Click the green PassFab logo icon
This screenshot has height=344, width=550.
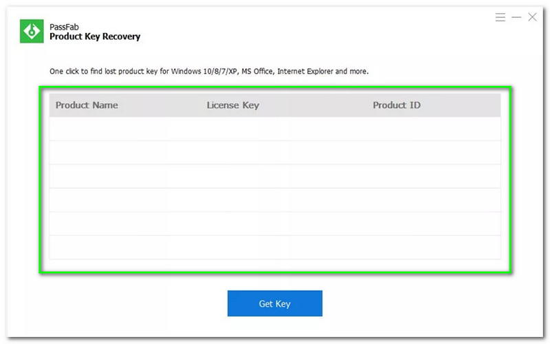coord(31,31)
